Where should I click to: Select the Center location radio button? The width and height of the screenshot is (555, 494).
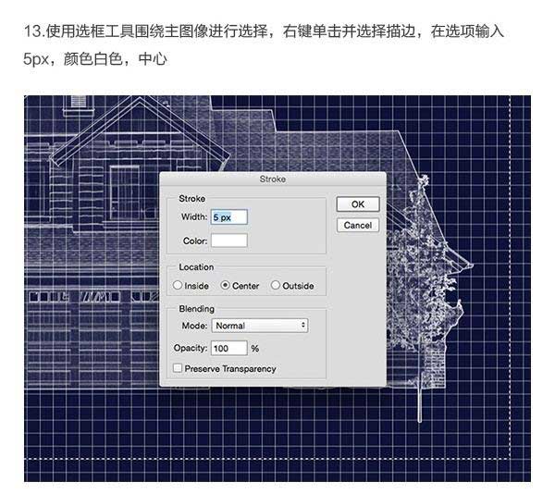(x=225, y=285)
